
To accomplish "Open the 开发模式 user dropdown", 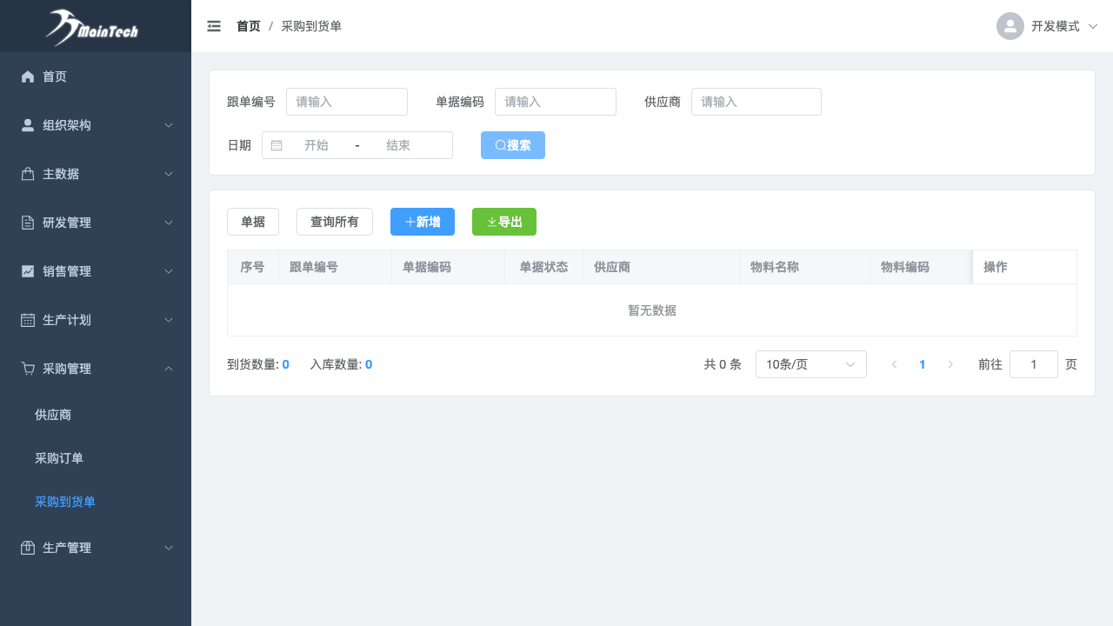I will pos(1064,26).
